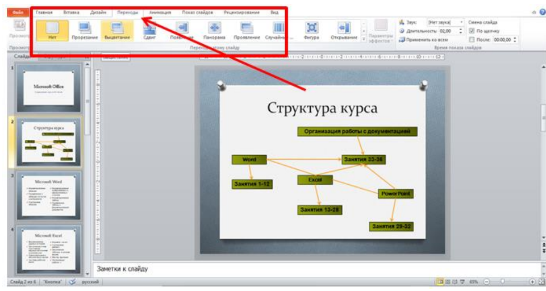Click the help question mark icon
This screenshot has width=546, height=291.
click(x=541, y=12)
